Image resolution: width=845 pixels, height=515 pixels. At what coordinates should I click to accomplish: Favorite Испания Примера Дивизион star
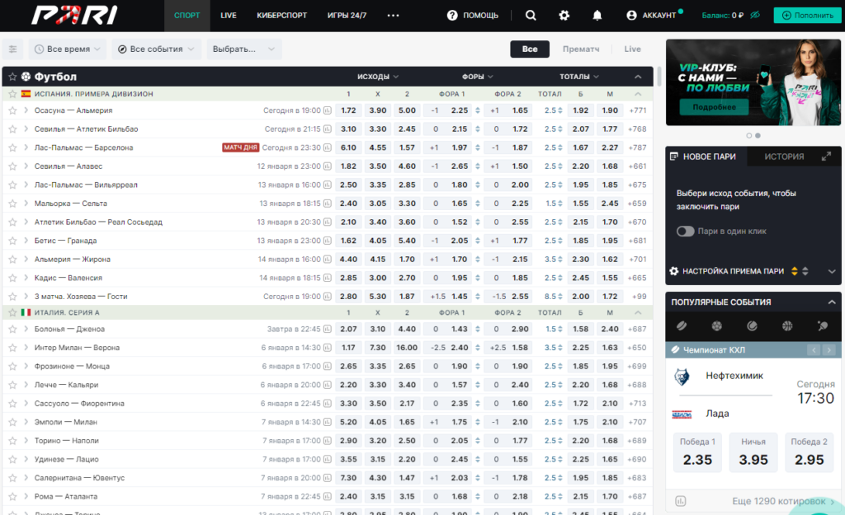pyautogui.click(x=12, y=94)
